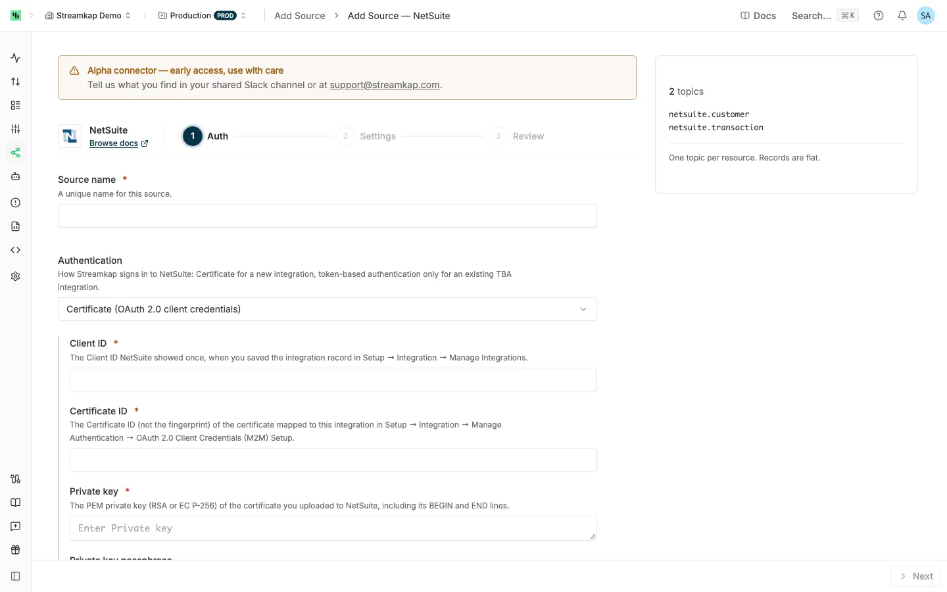Select step 2 Settings in the wizard

point(366,136)
